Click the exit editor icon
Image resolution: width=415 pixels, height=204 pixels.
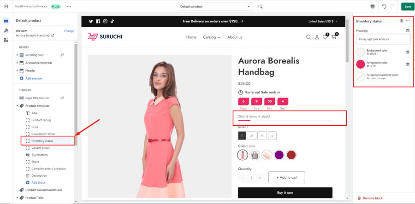tap(6, 6)
